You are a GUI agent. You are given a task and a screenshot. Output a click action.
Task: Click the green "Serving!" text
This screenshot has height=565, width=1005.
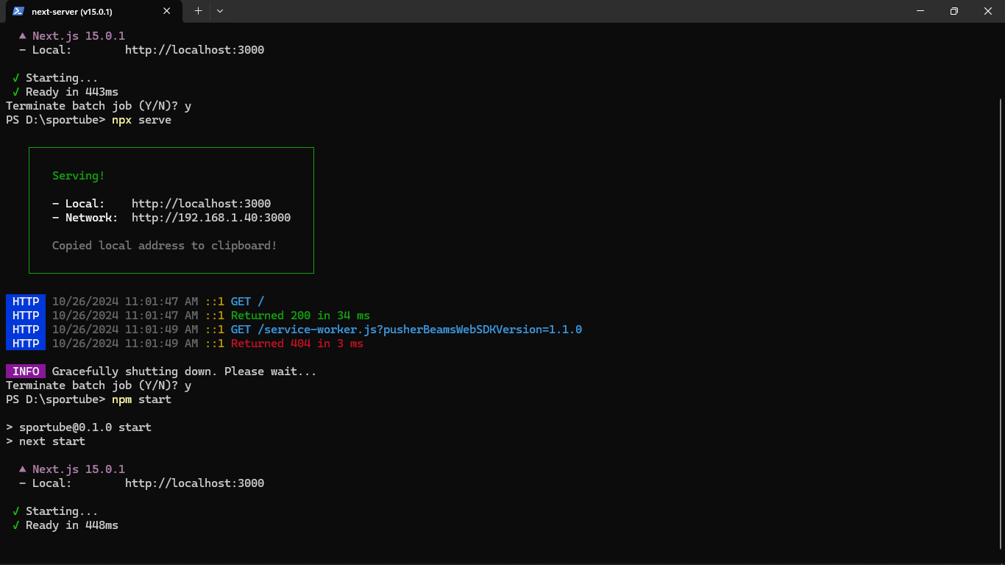click(x=79, y=176)
